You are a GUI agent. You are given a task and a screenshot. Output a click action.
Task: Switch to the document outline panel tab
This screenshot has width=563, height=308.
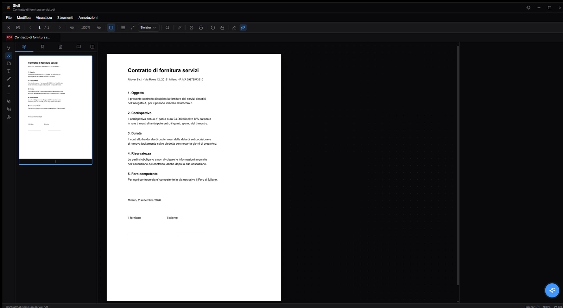pos(61,46)
